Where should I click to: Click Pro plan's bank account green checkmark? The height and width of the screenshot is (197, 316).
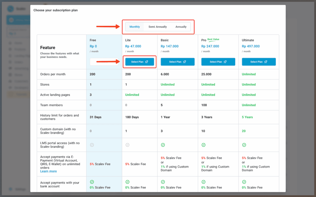(x=203, y=182)
